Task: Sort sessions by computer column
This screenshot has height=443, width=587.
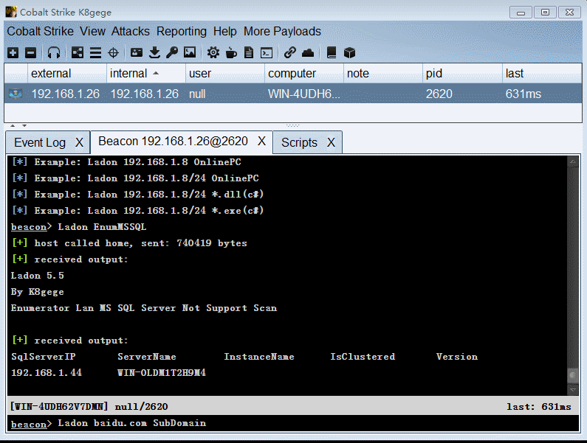Action: click(x=304, y=73)
